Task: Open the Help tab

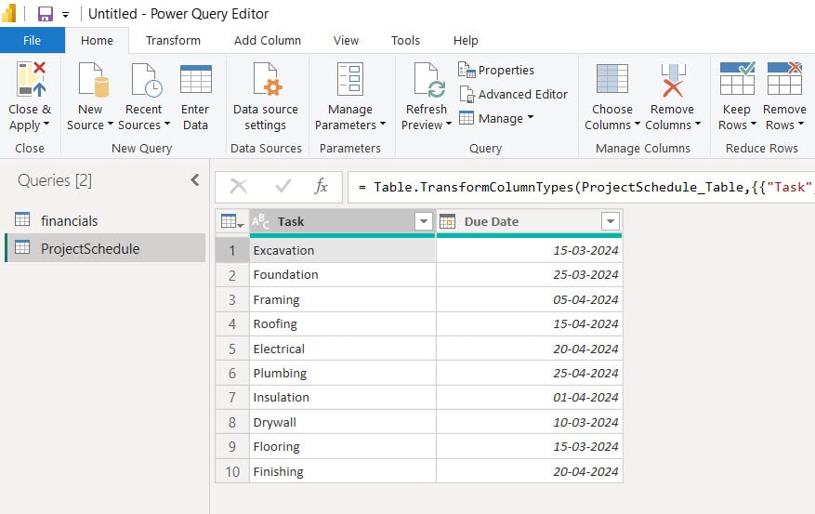Action: tap(466, 40)
